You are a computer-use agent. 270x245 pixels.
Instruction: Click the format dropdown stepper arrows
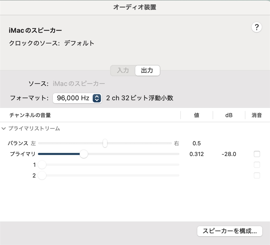click(97, 98)
